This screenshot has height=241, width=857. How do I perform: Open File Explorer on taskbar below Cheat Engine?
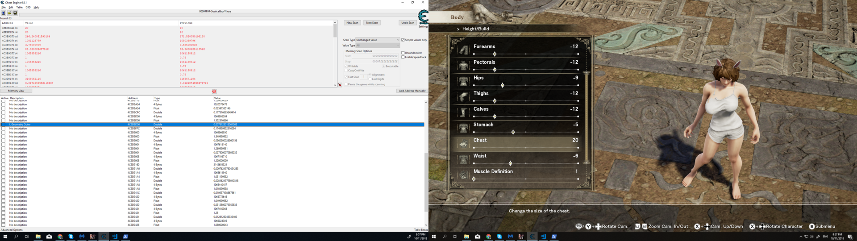click(x=38, y=237)
